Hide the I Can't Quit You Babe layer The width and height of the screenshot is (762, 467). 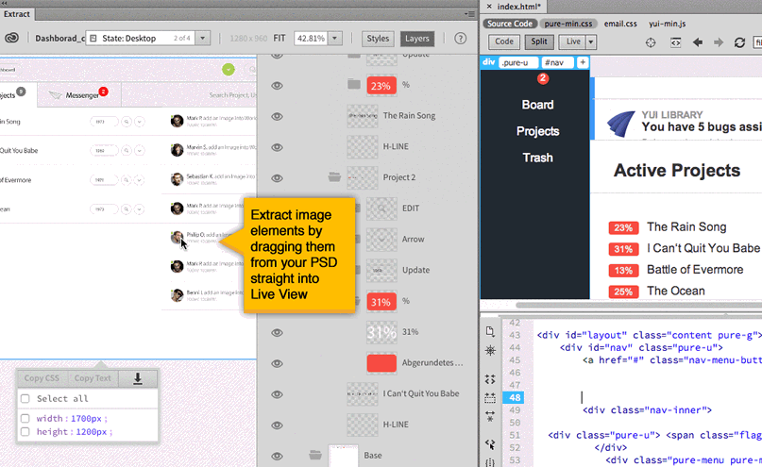coord(277,394)
